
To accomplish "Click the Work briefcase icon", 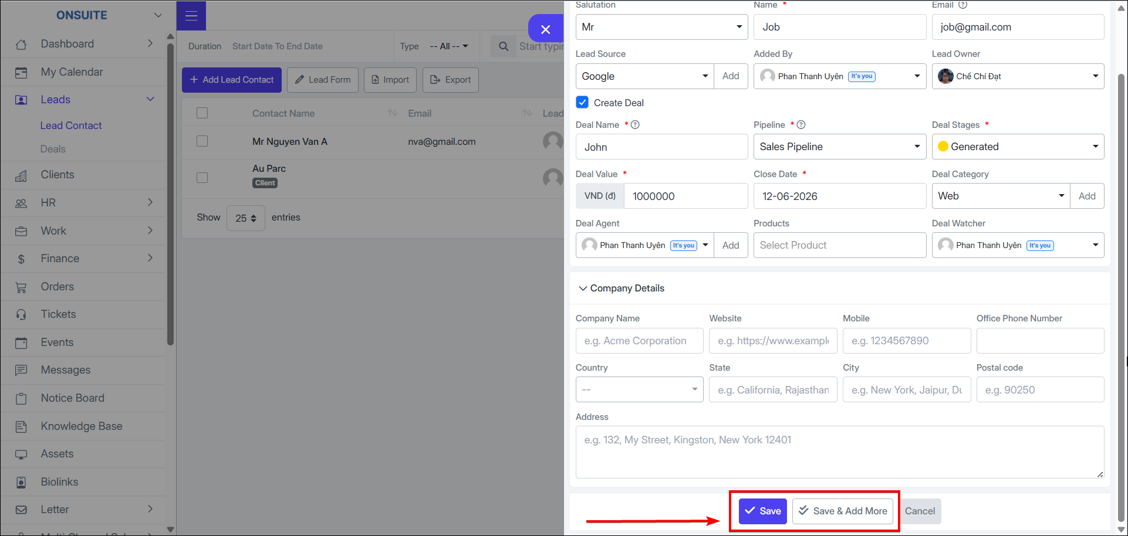I will [x=21, y=232].
